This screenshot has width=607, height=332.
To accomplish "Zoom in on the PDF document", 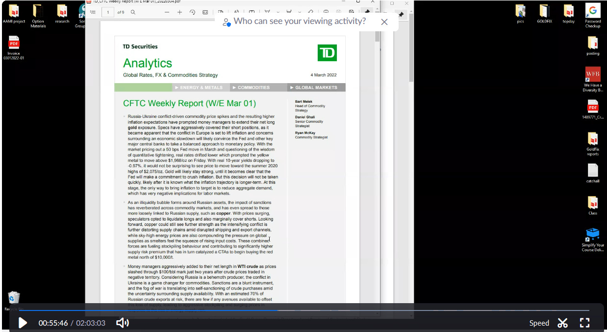I will 179,12.
